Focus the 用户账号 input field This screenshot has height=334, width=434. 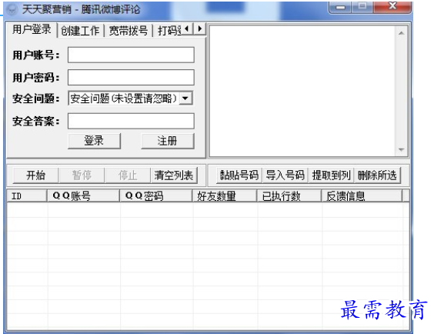131,55
